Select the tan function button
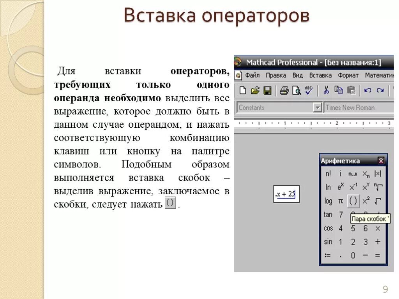The width and height of the screenshot is (399, 299). [x=327, y=214]
